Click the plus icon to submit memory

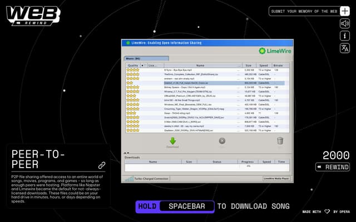coord(345,11)
